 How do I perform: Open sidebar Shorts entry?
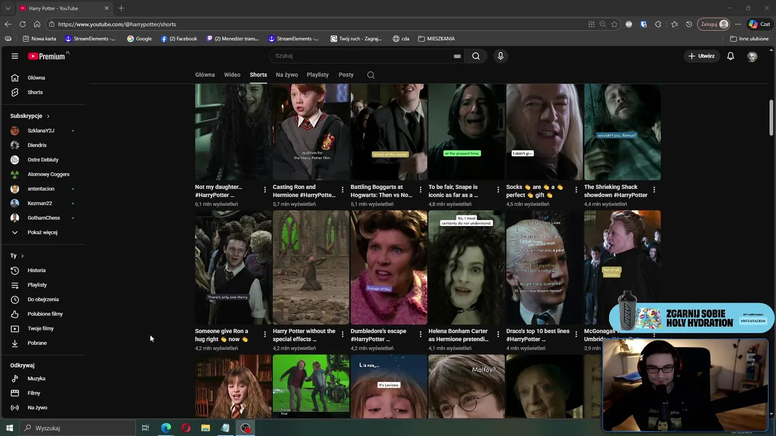[x=35, y=92]
